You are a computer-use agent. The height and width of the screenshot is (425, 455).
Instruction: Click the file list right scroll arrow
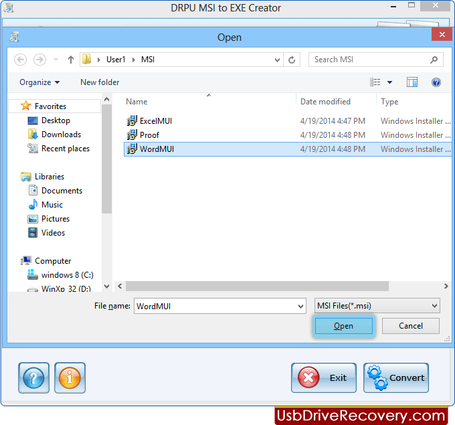[x=446, y=286]
